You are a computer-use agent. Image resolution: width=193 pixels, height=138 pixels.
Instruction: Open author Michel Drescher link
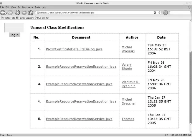point(129,101)
